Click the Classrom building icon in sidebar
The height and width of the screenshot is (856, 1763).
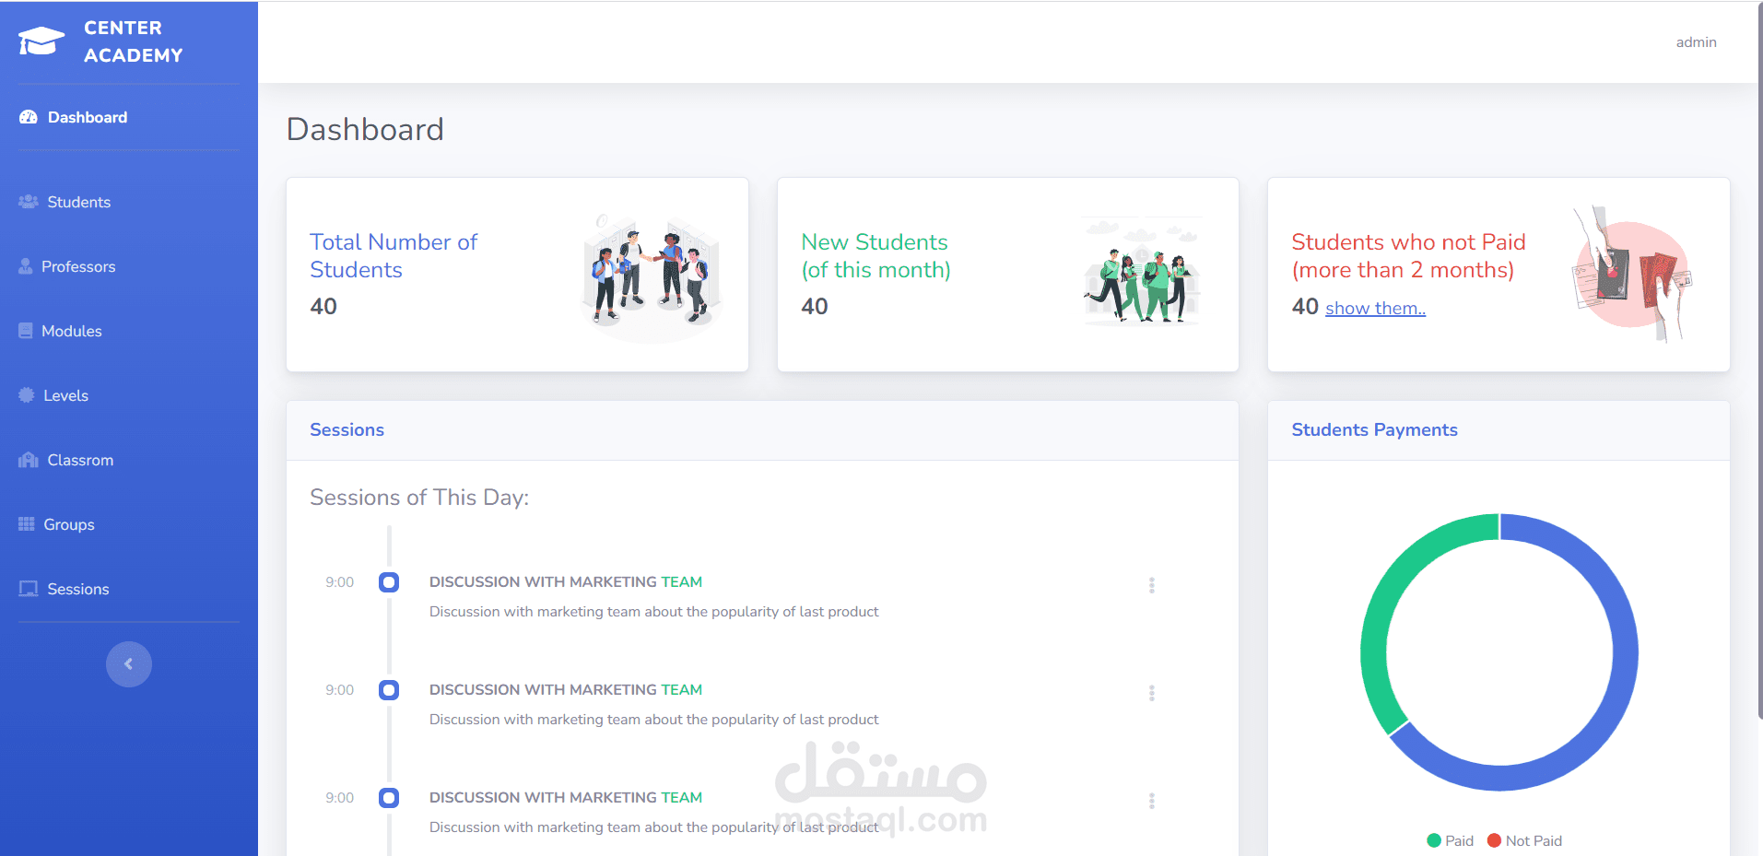[x=29, y=460]
